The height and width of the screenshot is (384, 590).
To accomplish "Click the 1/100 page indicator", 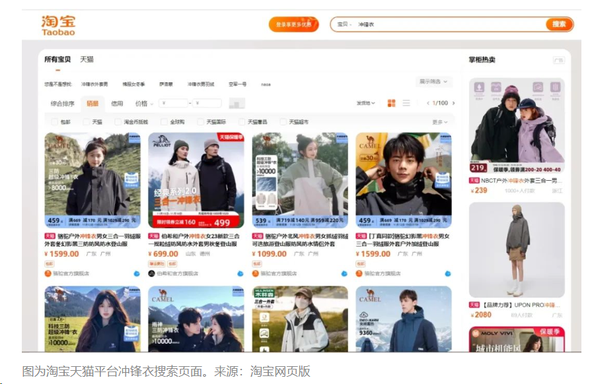I will (x=440, y=103).
